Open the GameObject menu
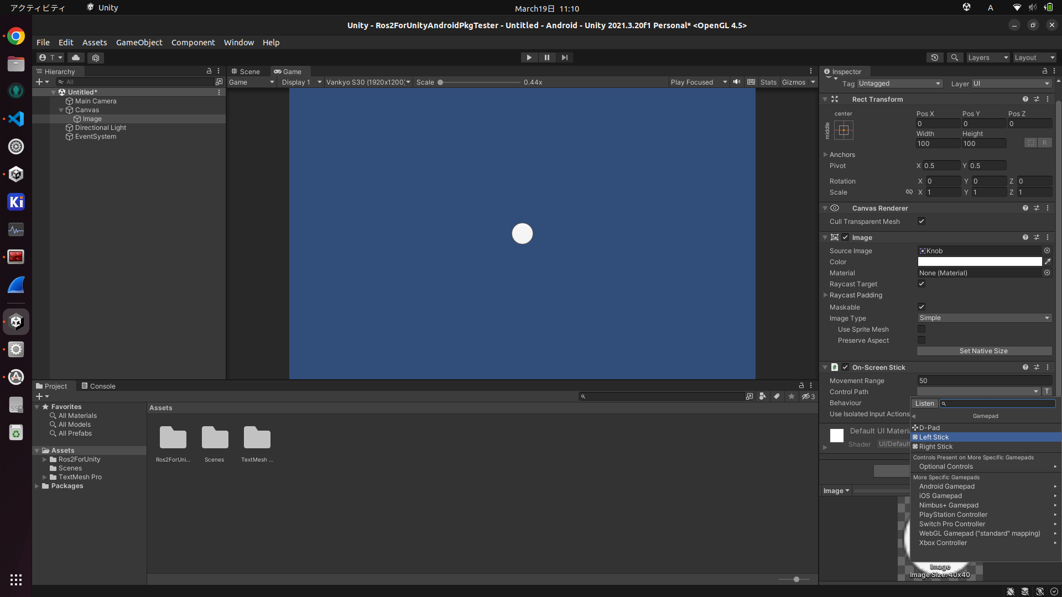 pos(139,43)
